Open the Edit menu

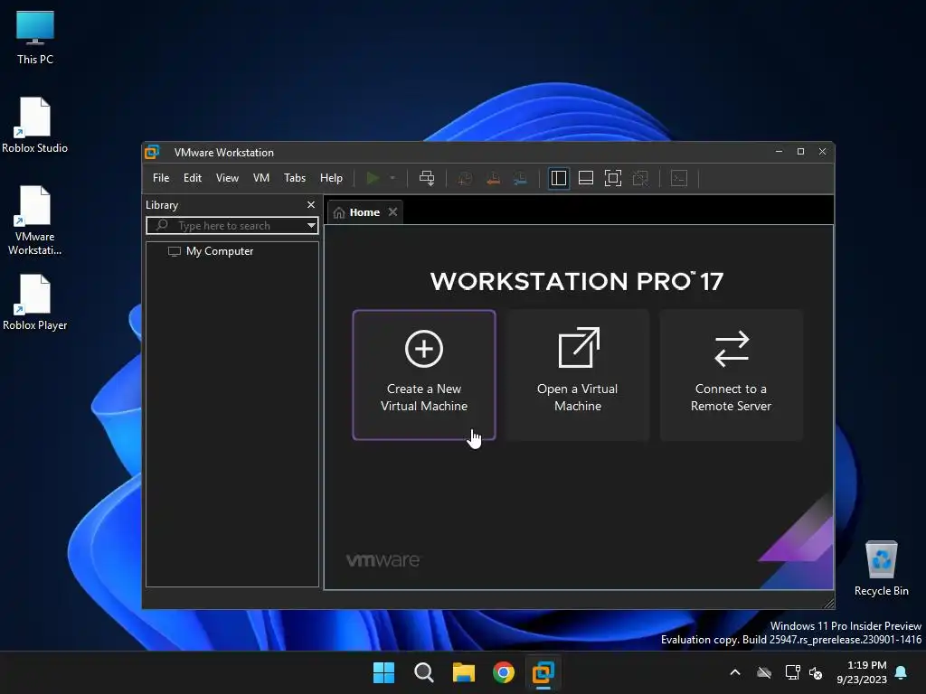[193, 178]
